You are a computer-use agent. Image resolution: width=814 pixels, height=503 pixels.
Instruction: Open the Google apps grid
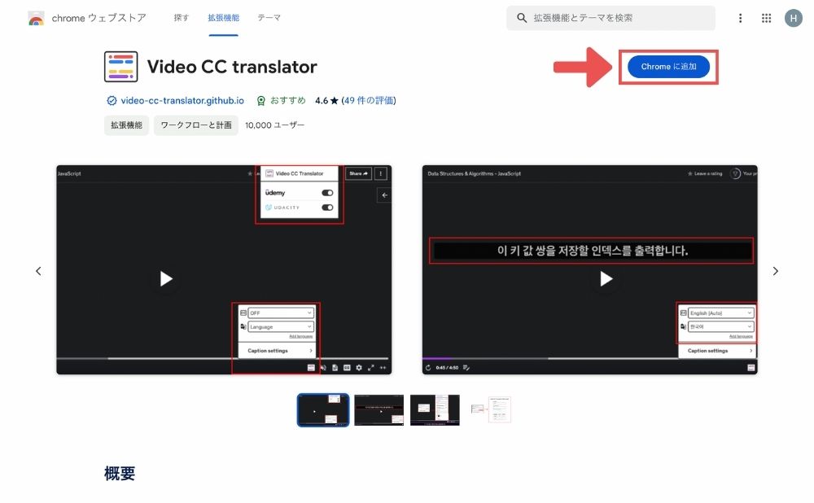(766, 18)
